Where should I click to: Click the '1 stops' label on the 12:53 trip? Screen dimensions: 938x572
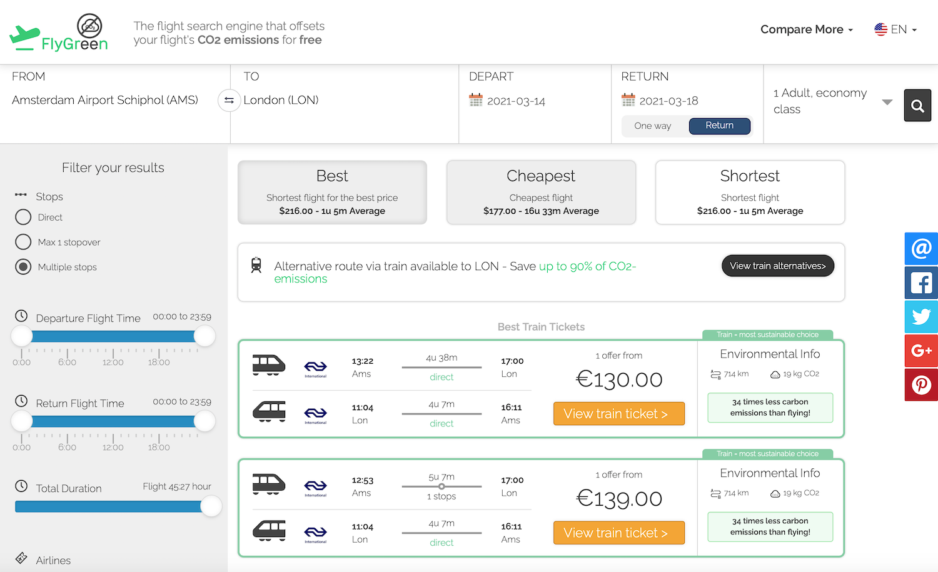pyautogui.click(x=441, y=496)
